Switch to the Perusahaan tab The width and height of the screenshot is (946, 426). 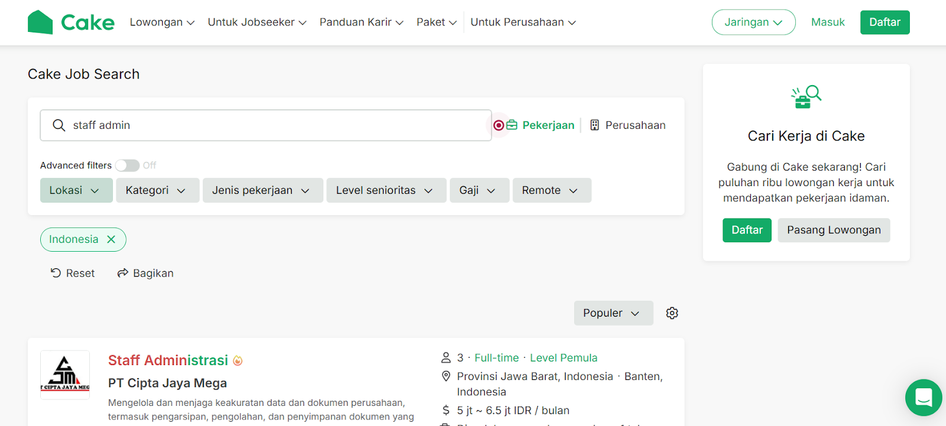click(628, 125)
